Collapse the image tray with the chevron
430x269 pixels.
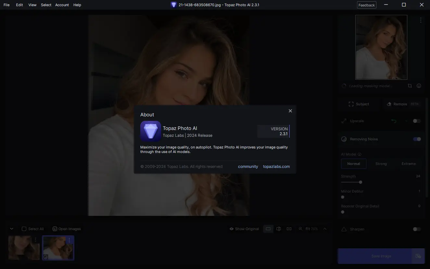(12, 229)
